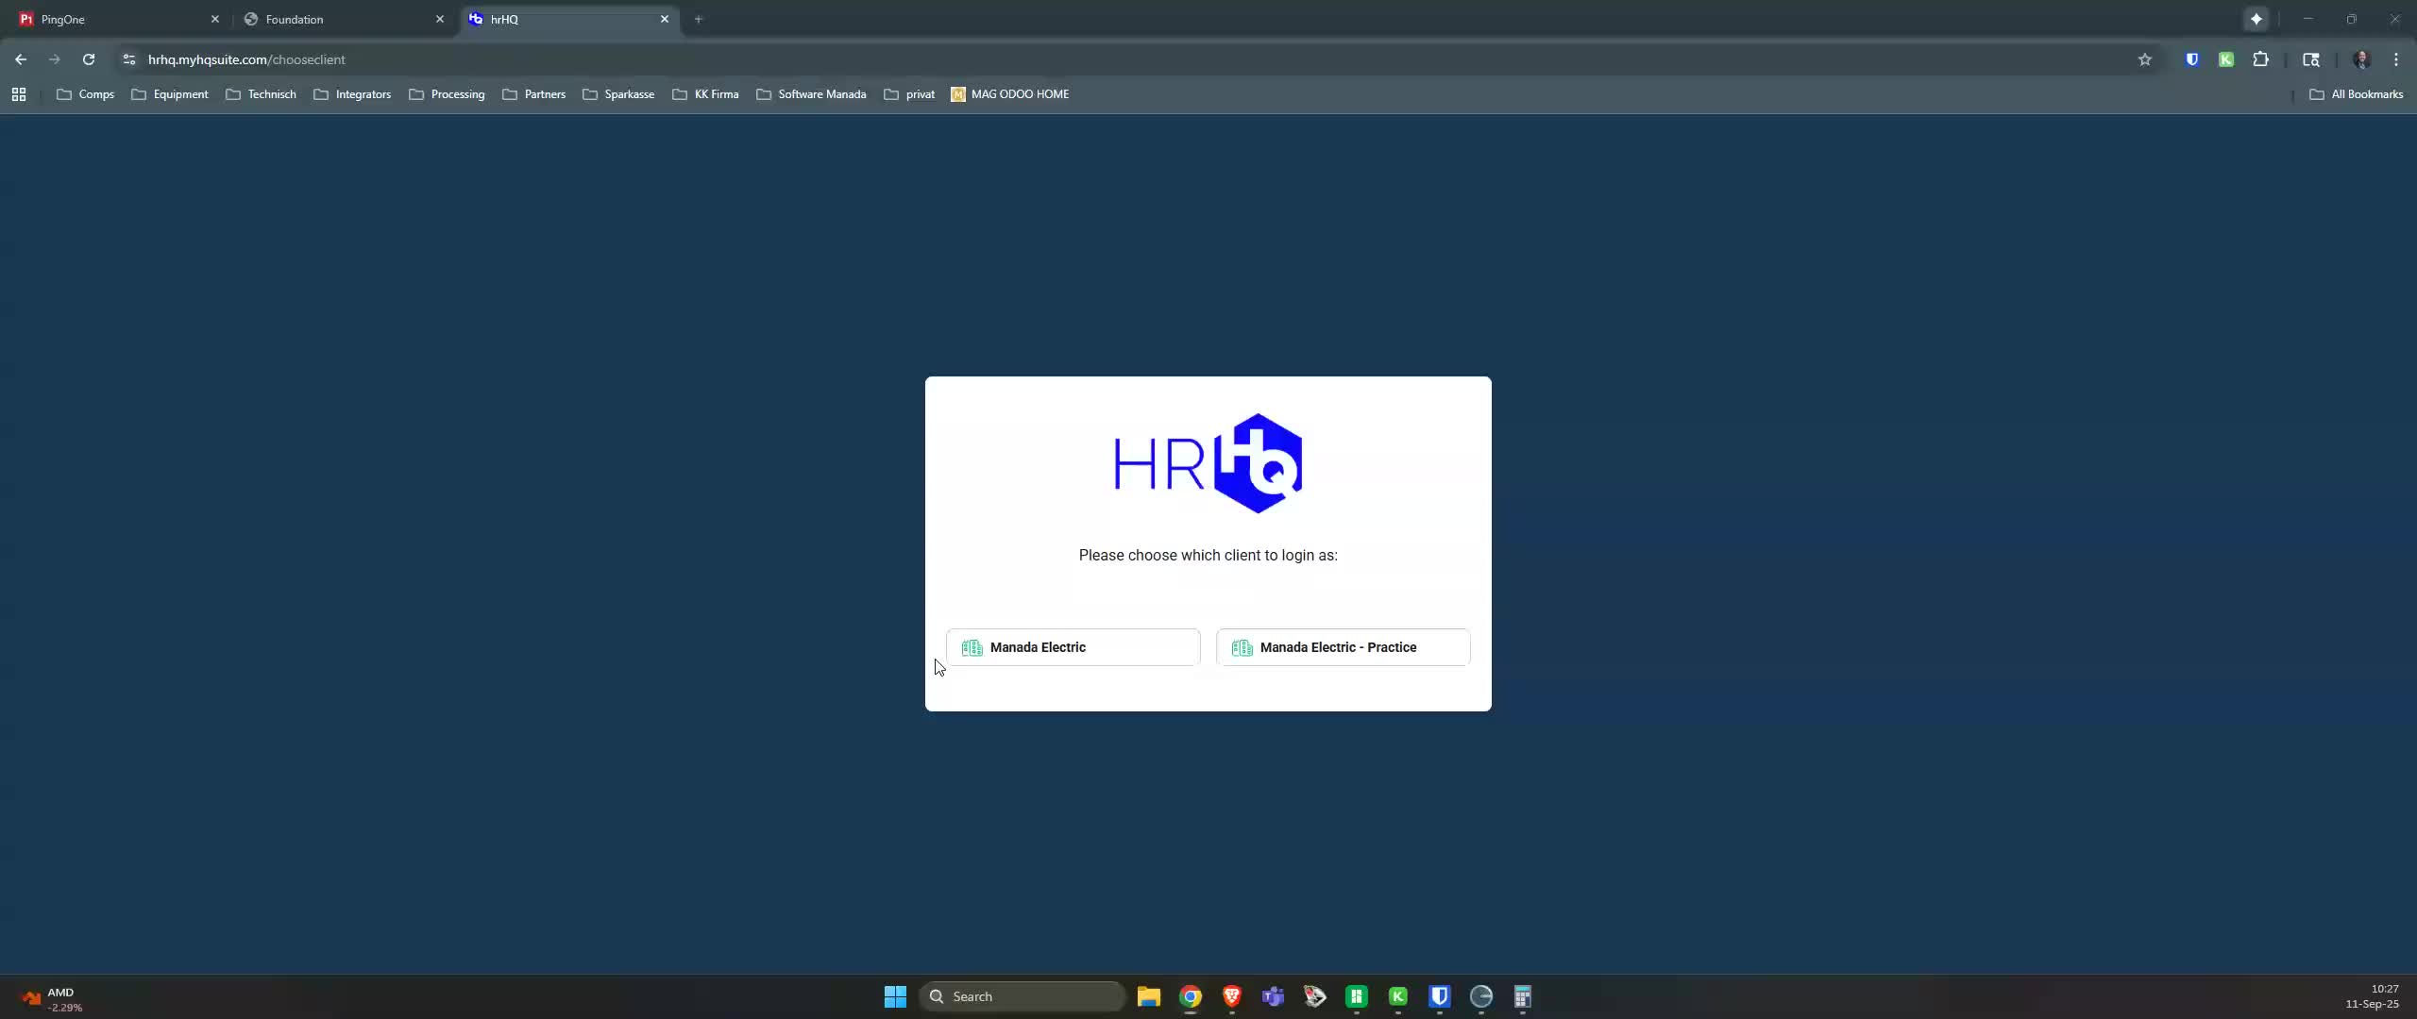
Task: Open the apps grid in bookmarks bar
Action: tap(19, 94)
